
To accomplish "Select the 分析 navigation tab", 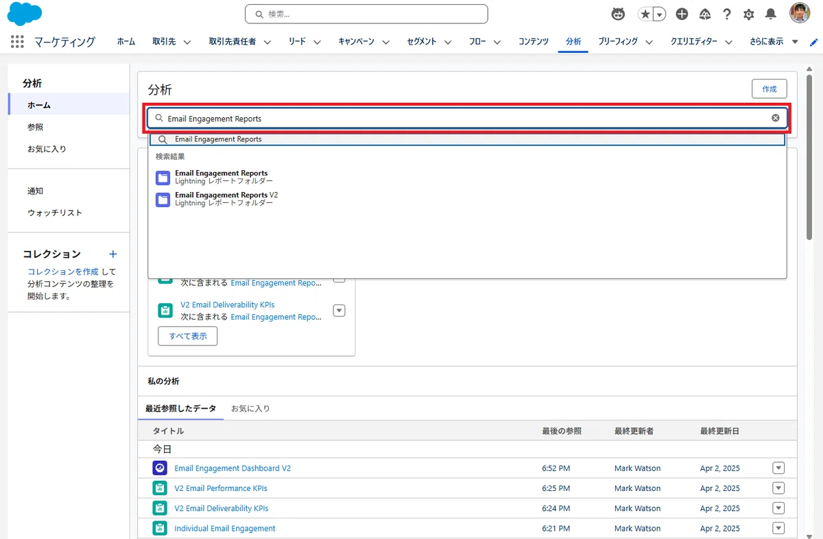I will point(573,42).
